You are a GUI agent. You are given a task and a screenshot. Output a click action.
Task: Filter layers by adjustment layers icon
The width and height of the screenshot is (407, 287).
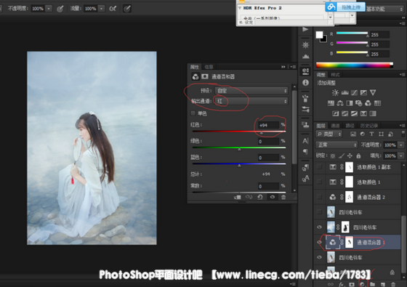363,134
